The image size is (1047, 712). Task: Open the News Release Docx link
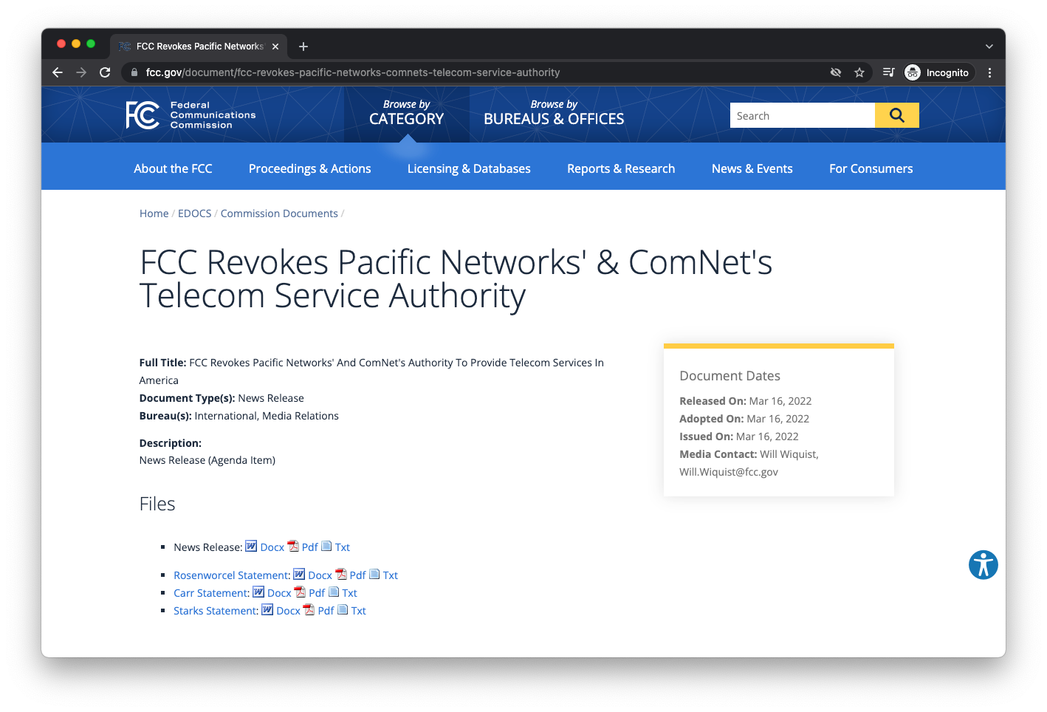(x=272, y=547)
